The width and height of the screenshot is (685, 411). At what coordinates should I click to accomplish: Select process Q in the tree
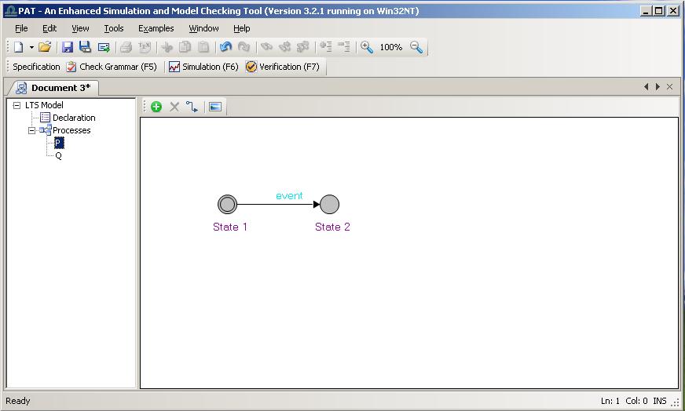tap(58, 155)
